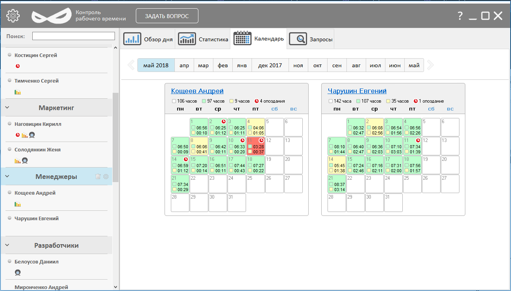Screen dimensions: 511x291
Task: Click green '107 часов' legend swatch
Action: click(359, 101)
